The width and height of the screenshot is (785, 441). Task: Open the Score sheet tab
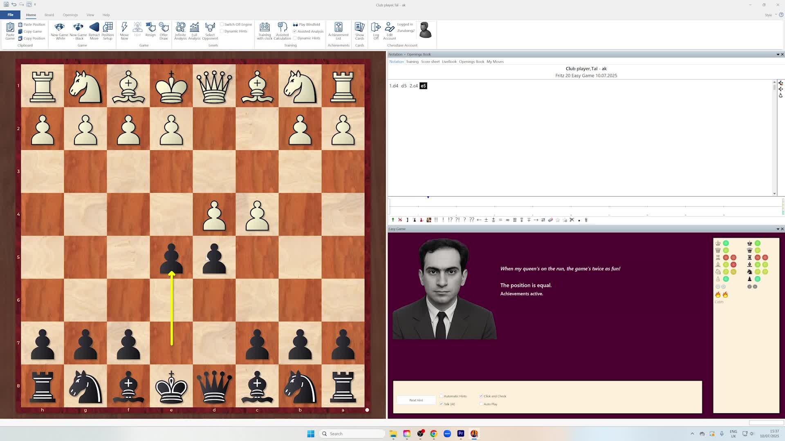[430, 62]
